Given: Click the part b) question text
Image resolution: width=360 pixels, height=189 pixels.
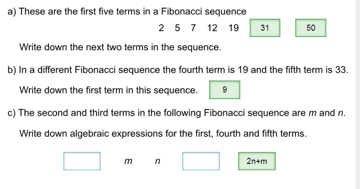Looking at the screenshot, I should click(178, 69).
